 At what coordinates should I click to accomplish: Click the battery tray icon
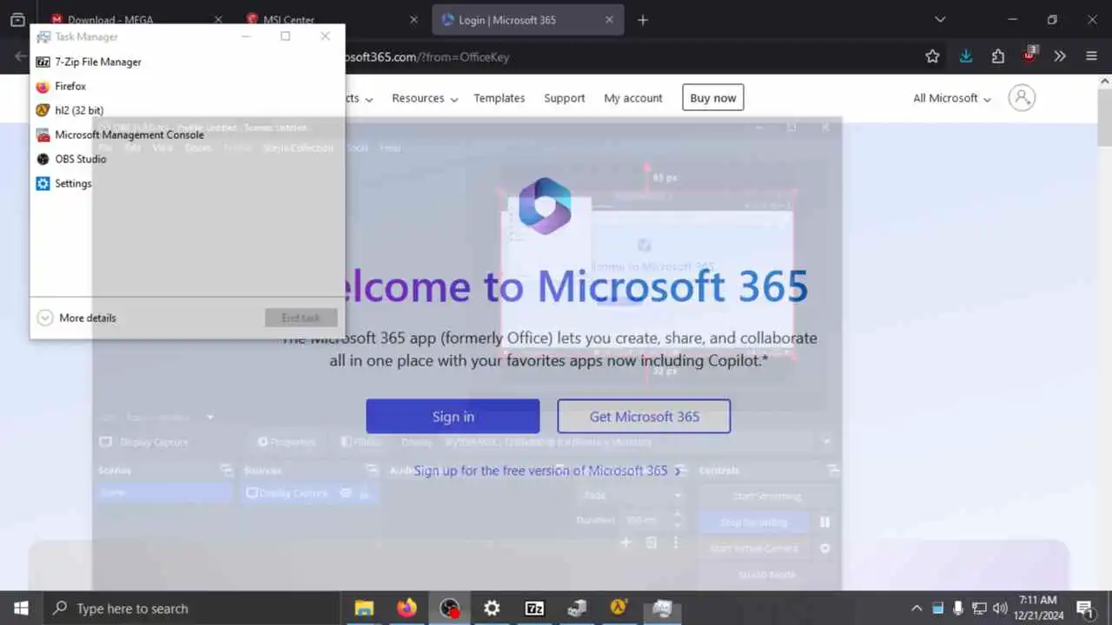pos(937,608)
